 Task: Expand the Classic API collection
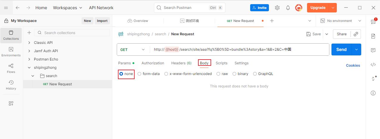(x=29, y=43)
